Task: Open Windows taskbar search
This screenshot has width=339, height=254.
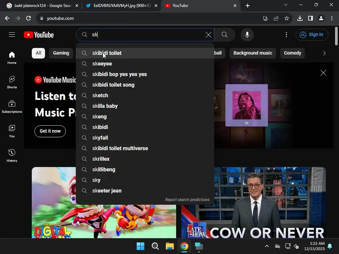Action: click(155, 246)
